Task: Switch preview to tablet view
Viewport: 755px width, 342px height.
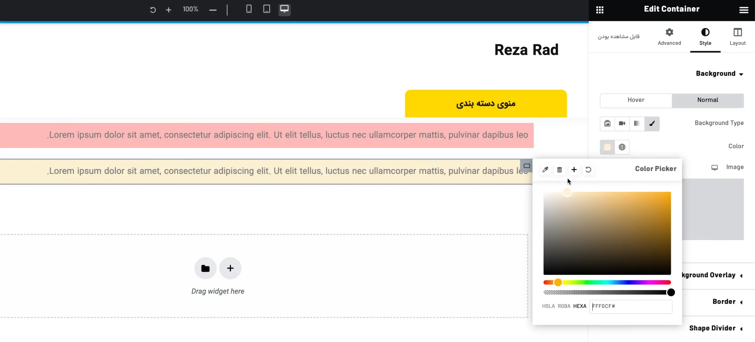Action: [266, 9]
